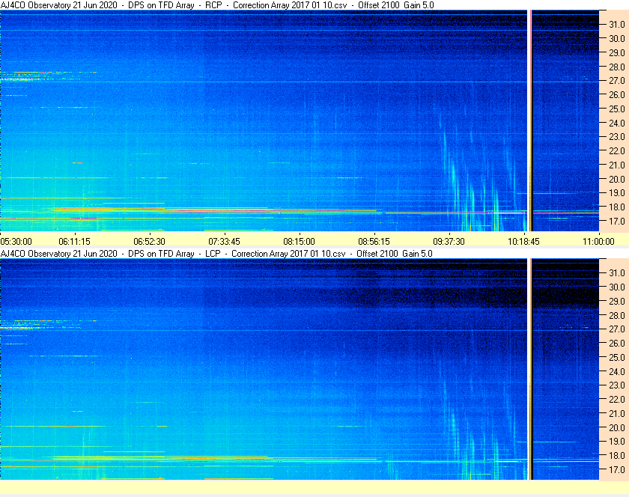Click the 31.0 frequency label on LCP axis
Viewport: 629px width, 497px height.
pyautogui.click(x=617, y=272)
